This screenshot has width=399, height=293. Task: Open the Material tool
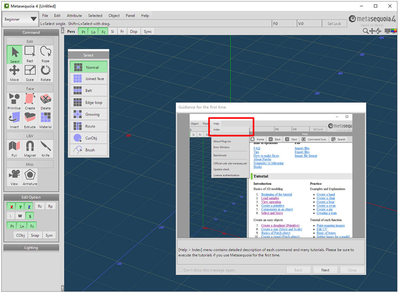coord(45,120)
